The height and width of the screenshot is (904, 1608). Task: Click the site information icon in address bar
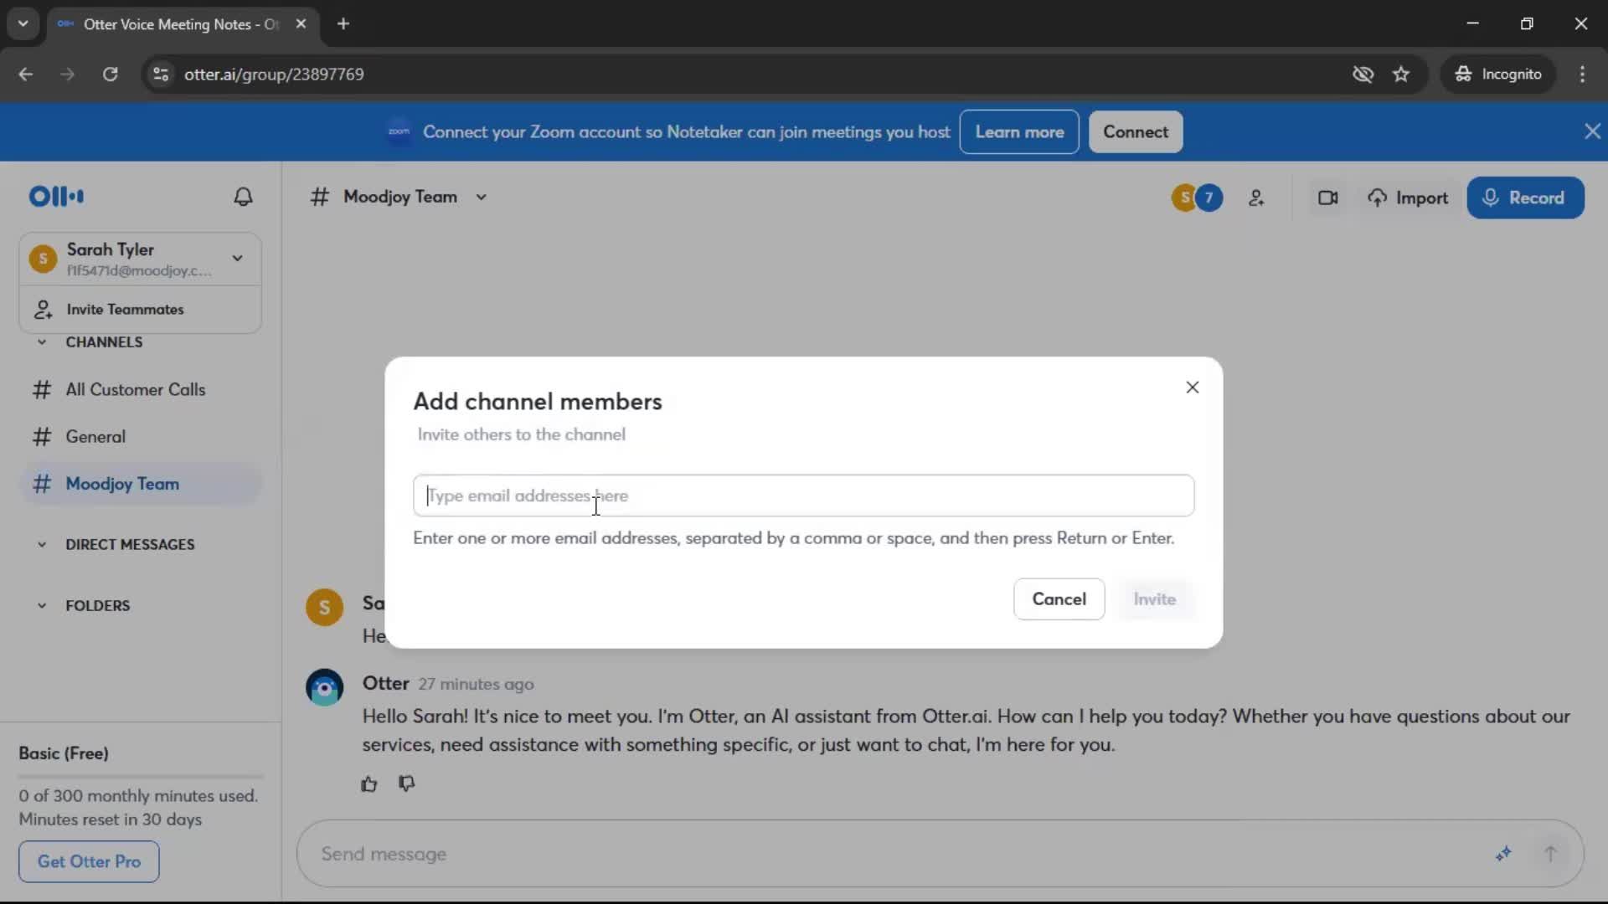tap(161, 74)
